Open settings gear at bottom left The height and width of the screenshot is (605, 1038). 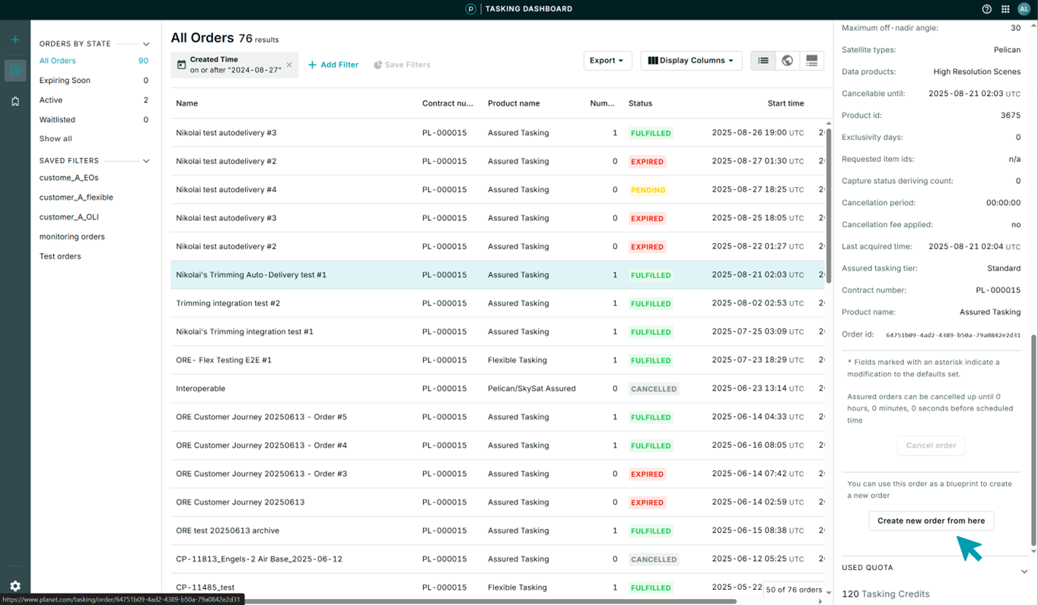click(x=15, y=586)
